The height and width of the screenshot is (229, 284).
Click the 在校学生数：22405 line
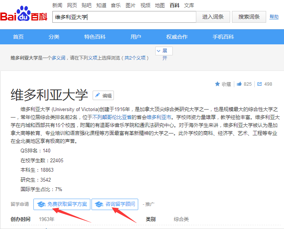(x=42, y=160)
